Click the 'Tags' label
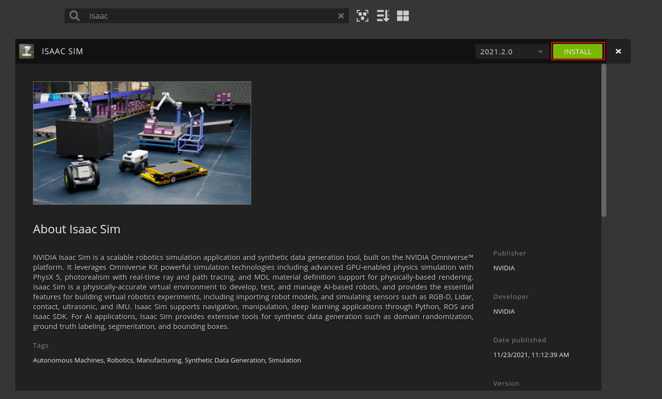 point(41,345)
